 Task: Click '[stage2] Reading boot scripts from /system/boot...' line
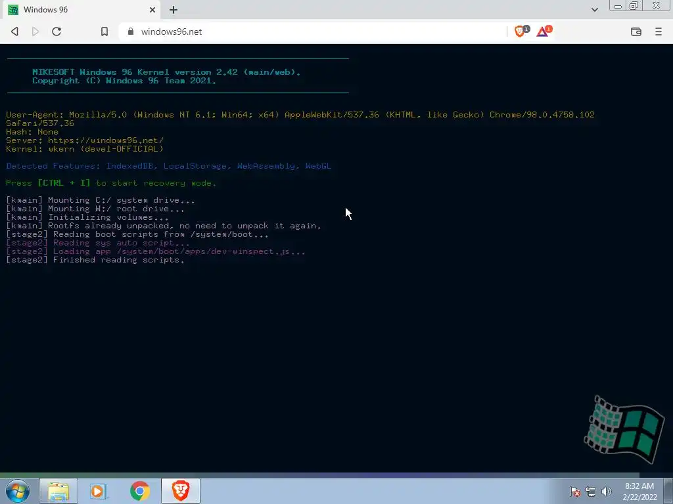point(137,234)
